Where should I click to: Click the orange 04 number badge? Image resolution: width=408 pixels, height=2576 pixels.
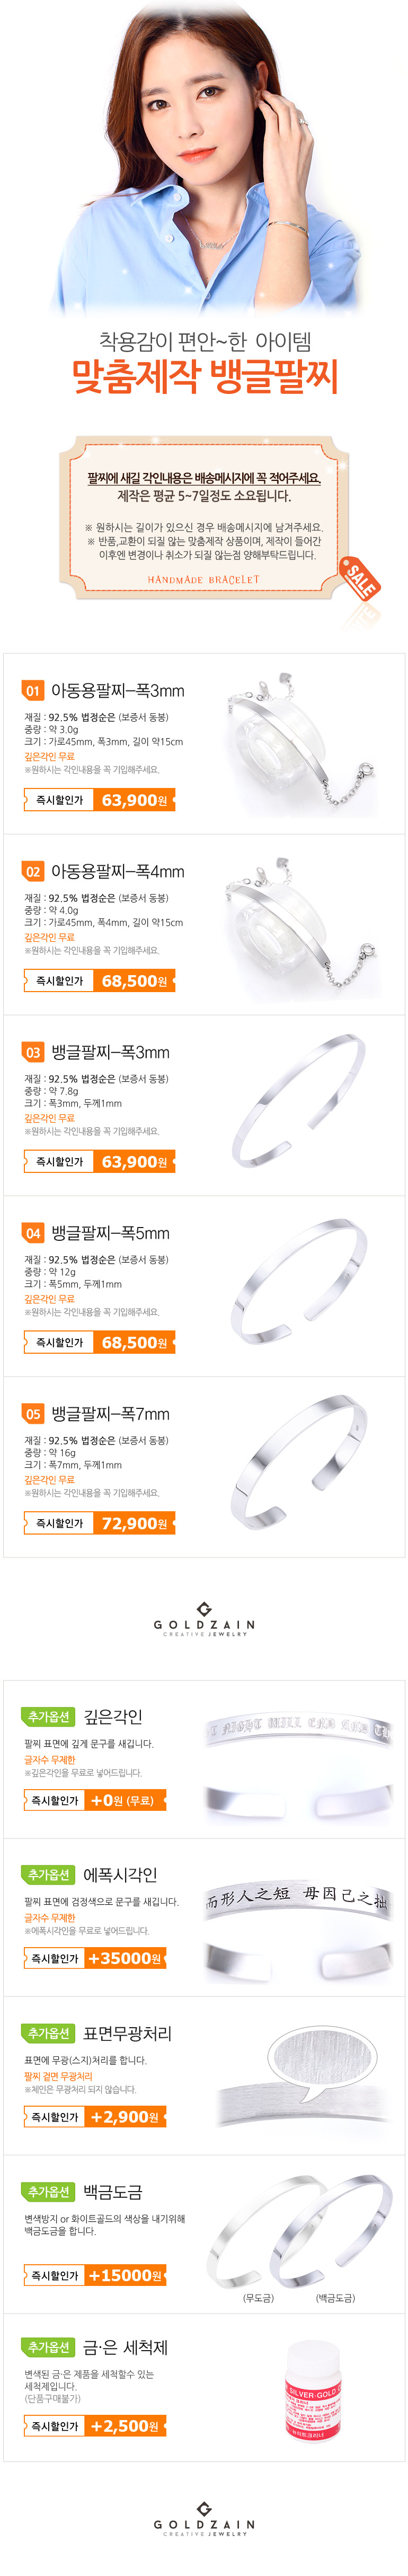(33, 1234)
